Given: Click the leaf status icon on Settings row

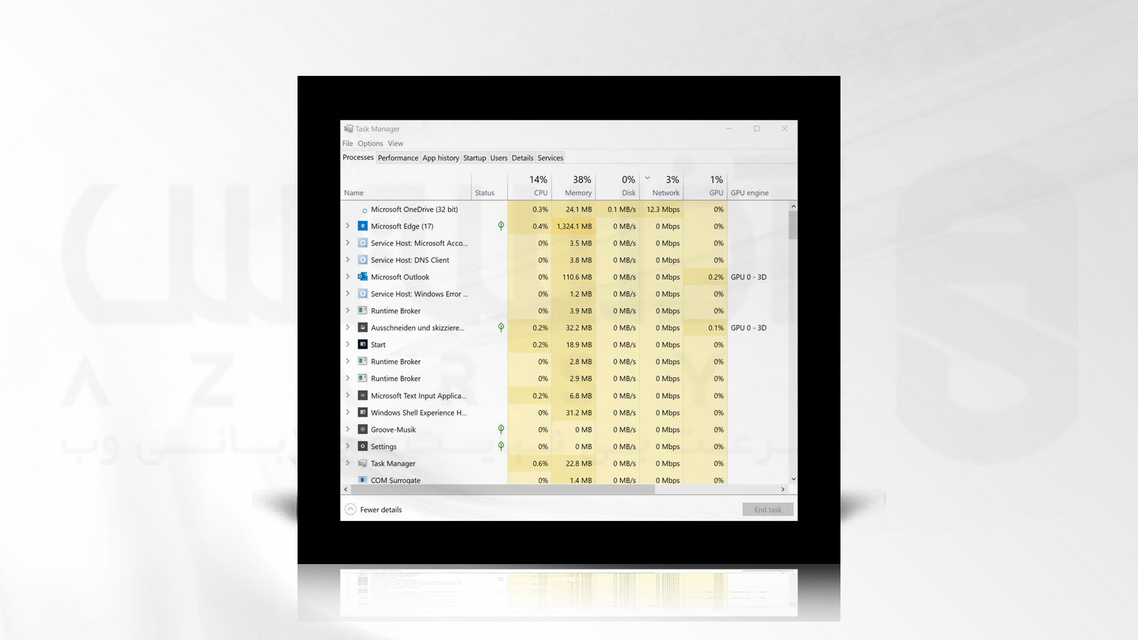Looking at the screenshot, I should click(501, 446).
